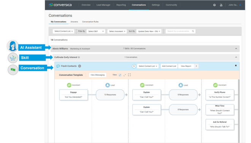Open the 10 Responses node
The height and width of the screenshot is (143, 251).
tap(110, 95)
